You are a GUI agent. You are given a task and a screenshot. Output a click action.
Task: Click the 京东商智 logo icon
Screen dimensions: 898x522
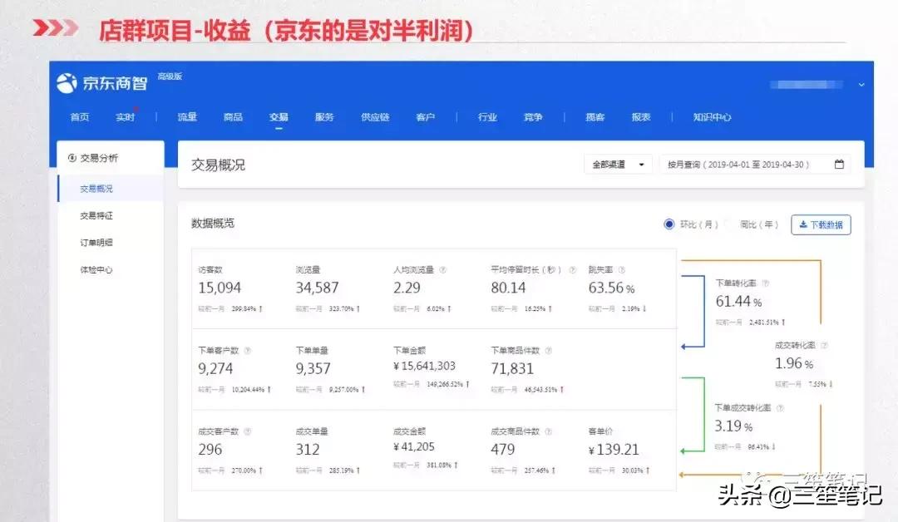[67, 82]
